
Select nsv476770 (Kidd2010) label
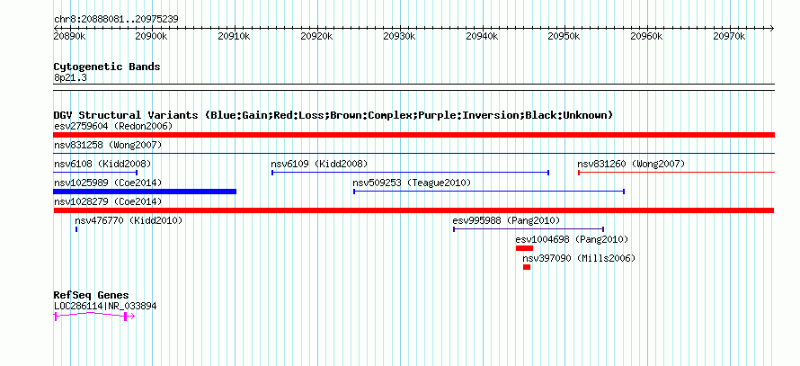[x=129, y=220]
